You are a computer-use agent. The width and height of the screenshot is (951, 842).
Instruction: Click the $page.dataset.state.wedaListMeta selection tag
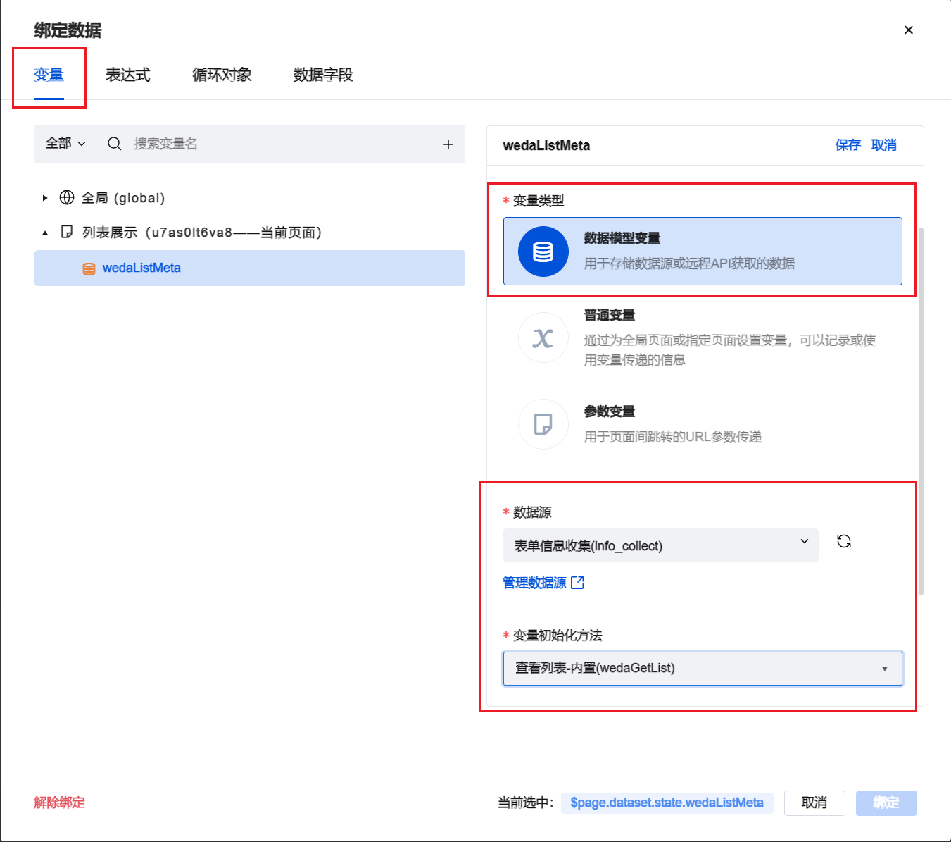(x=667, y=803)
